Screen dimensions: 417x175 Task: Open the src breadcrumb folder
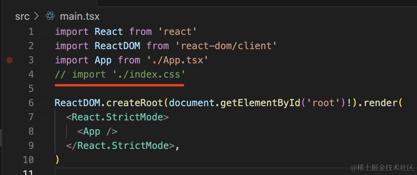point(22,17)
